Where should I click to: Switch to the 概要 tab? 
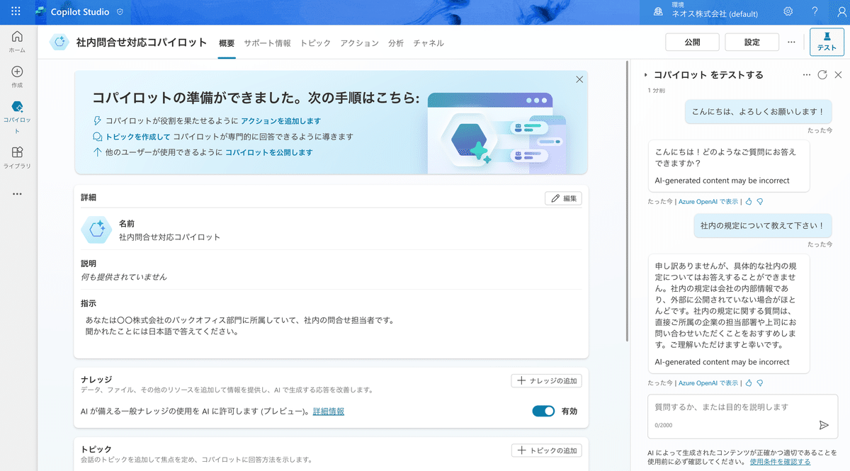click(x=227, y=43)
